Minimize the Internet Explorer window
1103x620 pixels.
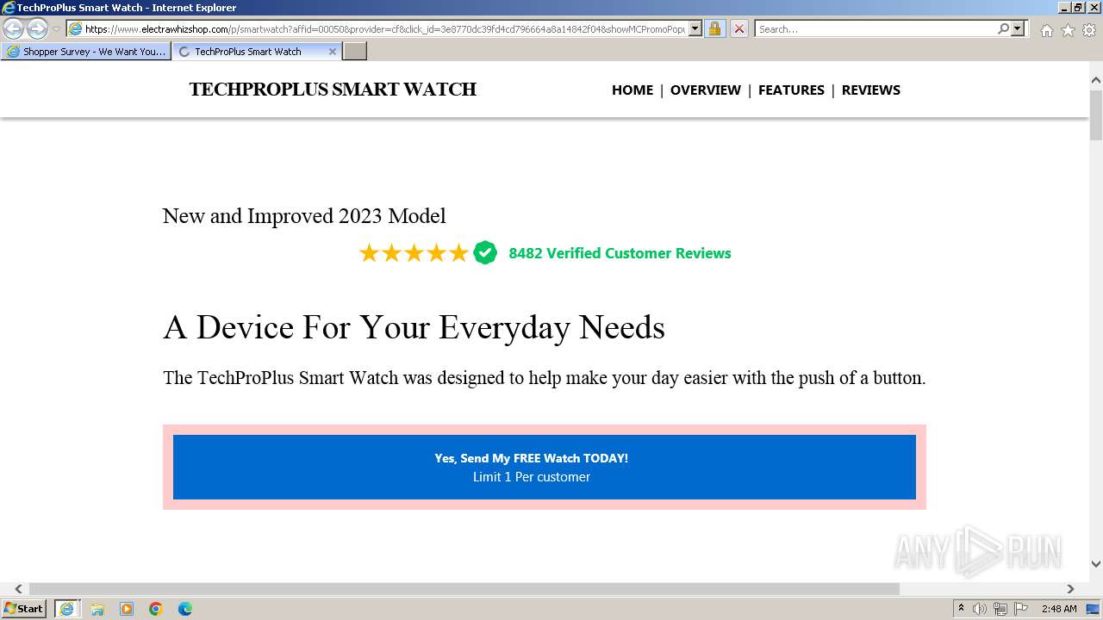[x=1064, y=8]
